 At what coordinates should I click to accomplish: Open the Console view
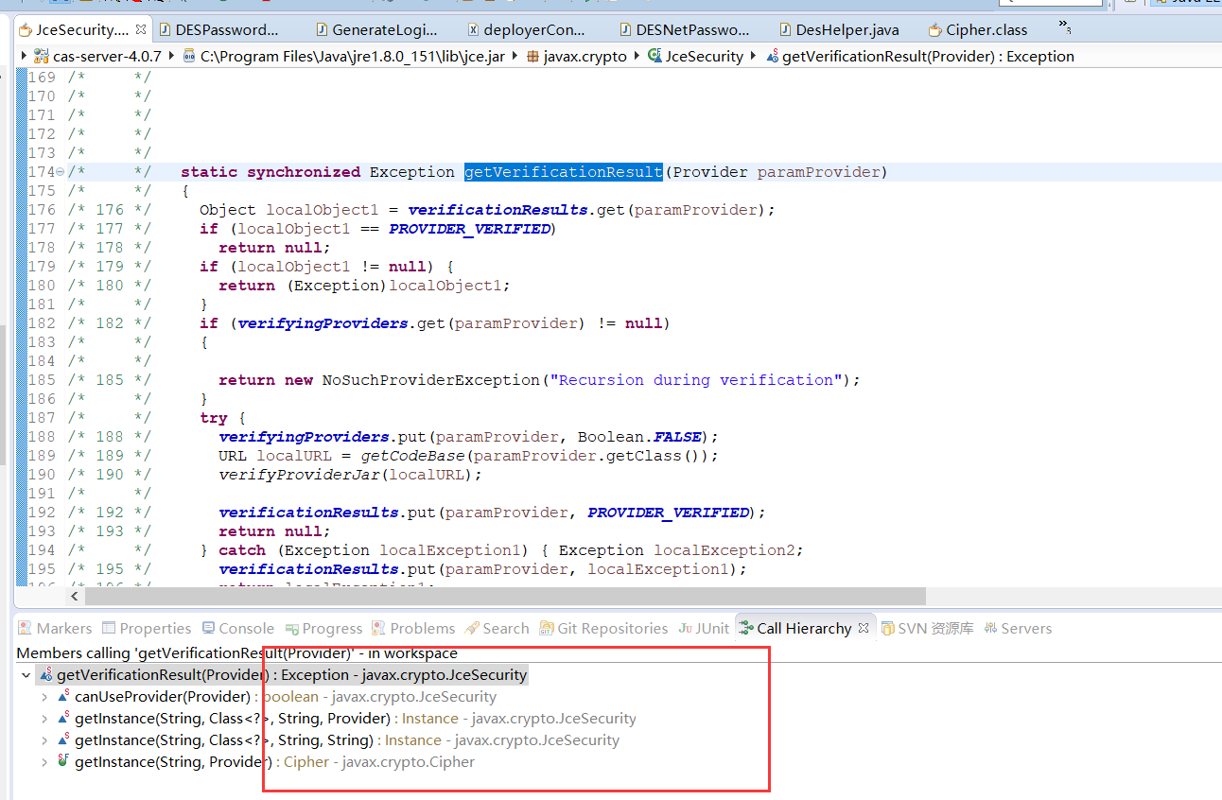click(x=244, y=627)
